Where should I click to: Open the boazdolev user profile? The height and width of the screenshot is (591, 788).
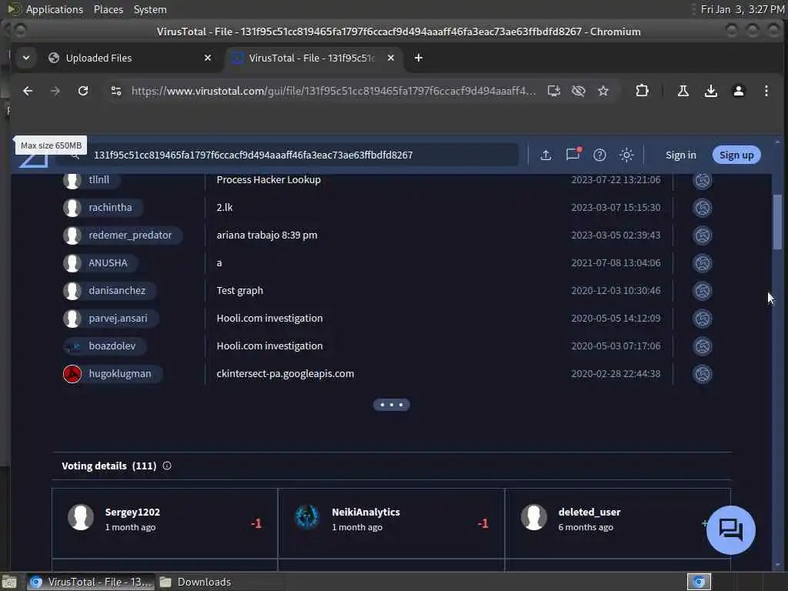coord(105,346)
